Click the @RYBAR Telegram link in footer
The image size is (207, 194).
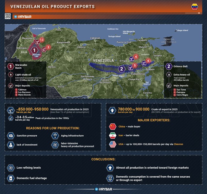pos(104,189)
